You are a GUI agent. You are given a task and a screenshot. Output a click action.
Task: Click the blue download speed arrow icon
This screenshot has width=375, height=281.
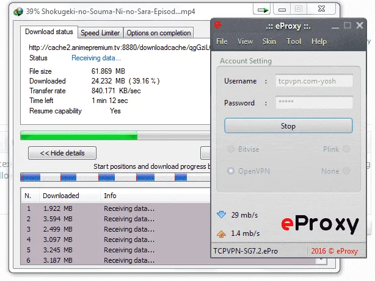pyautogui.click(x=222, y=215)
